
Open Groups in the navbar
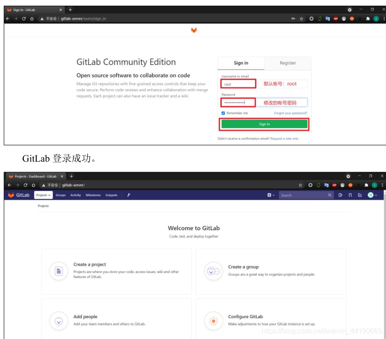61,195
